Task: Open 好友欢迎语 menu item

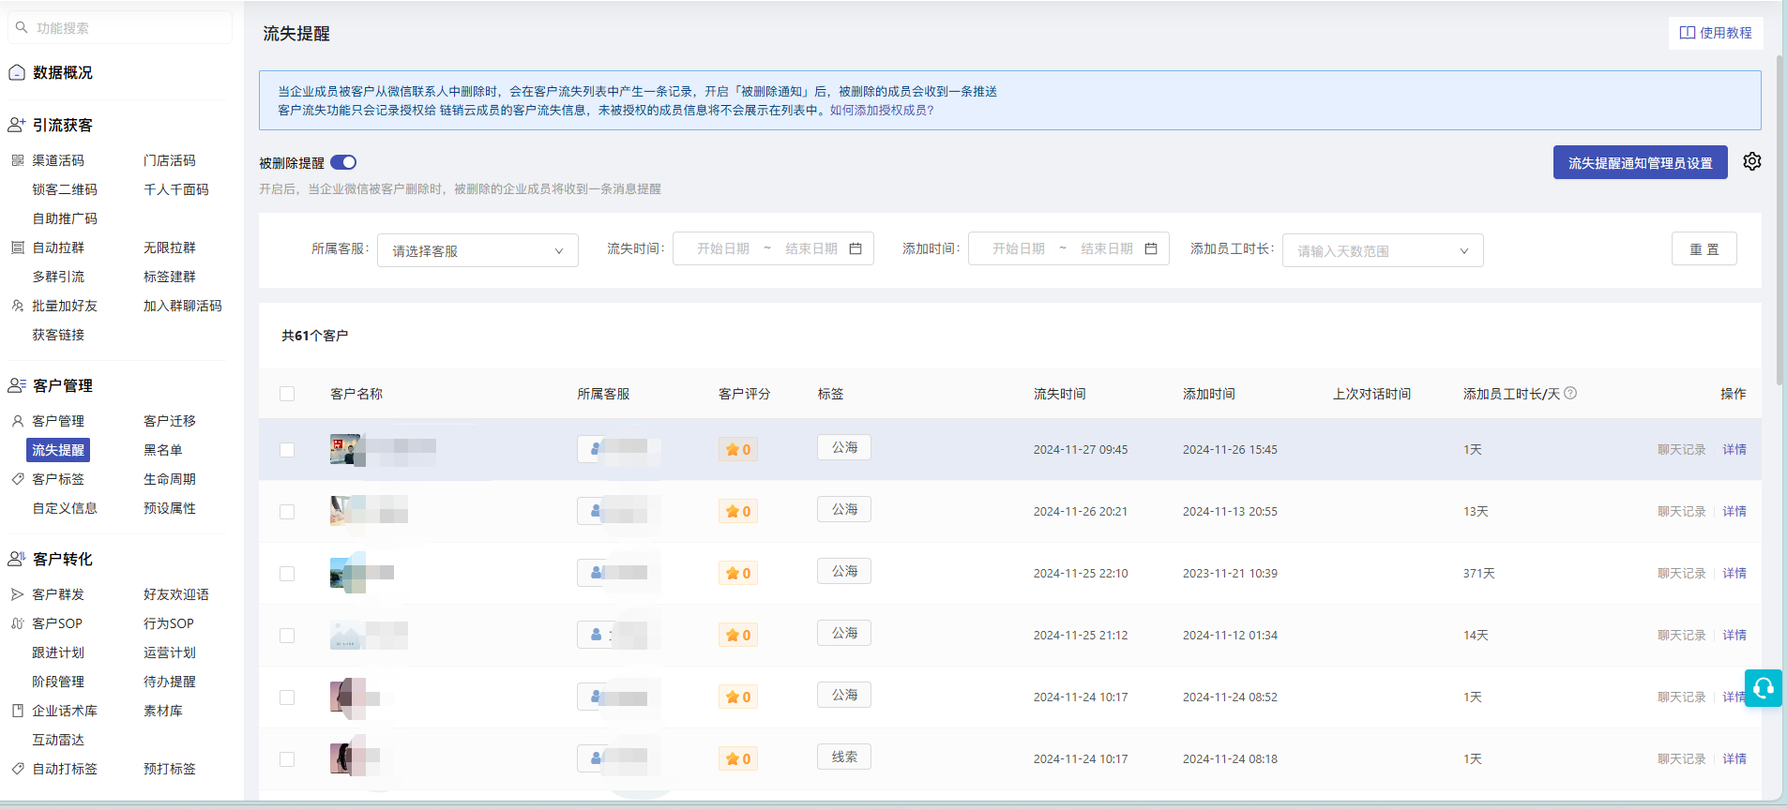Action: coord(176,594)
